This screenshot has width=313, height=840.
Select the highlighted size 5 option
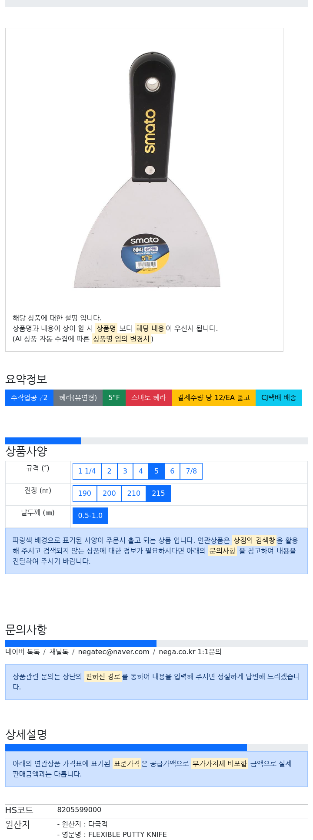pyautogui.click(x=156, y=471)
